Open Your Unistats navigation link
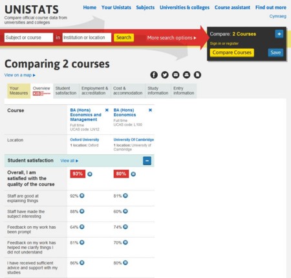 tap(116, 7)
